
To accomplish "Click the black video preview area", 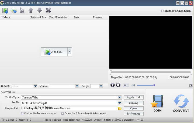I will [151, 42].
